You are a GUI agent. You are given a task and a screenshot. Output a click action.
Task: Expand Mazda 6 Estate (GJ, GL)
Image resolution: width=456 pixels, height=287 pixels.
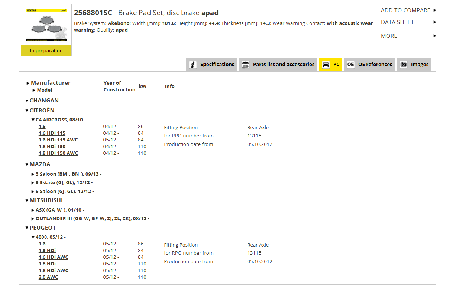pyautogui.click(x=62, y=183)
